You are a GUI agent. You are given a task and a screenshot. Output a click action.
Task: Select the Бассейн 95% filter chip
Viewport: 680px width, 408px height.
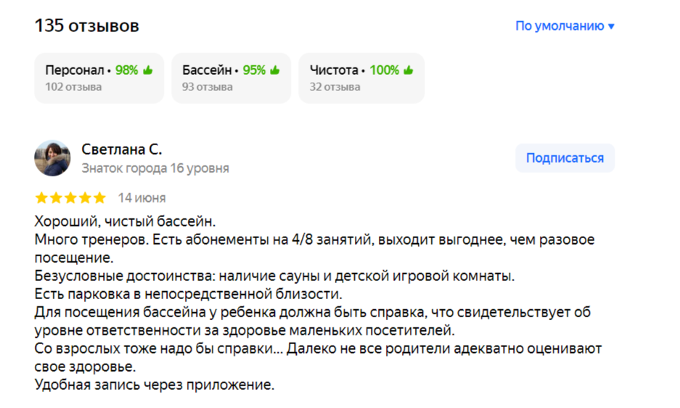coord(232,78)
